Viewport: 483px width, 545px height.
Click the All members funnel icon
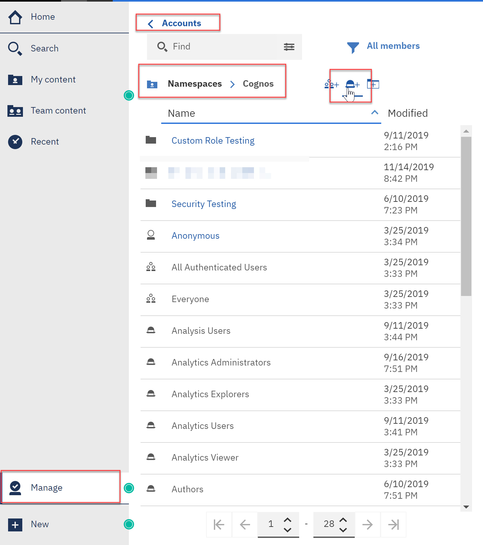[x=353, y=47]
